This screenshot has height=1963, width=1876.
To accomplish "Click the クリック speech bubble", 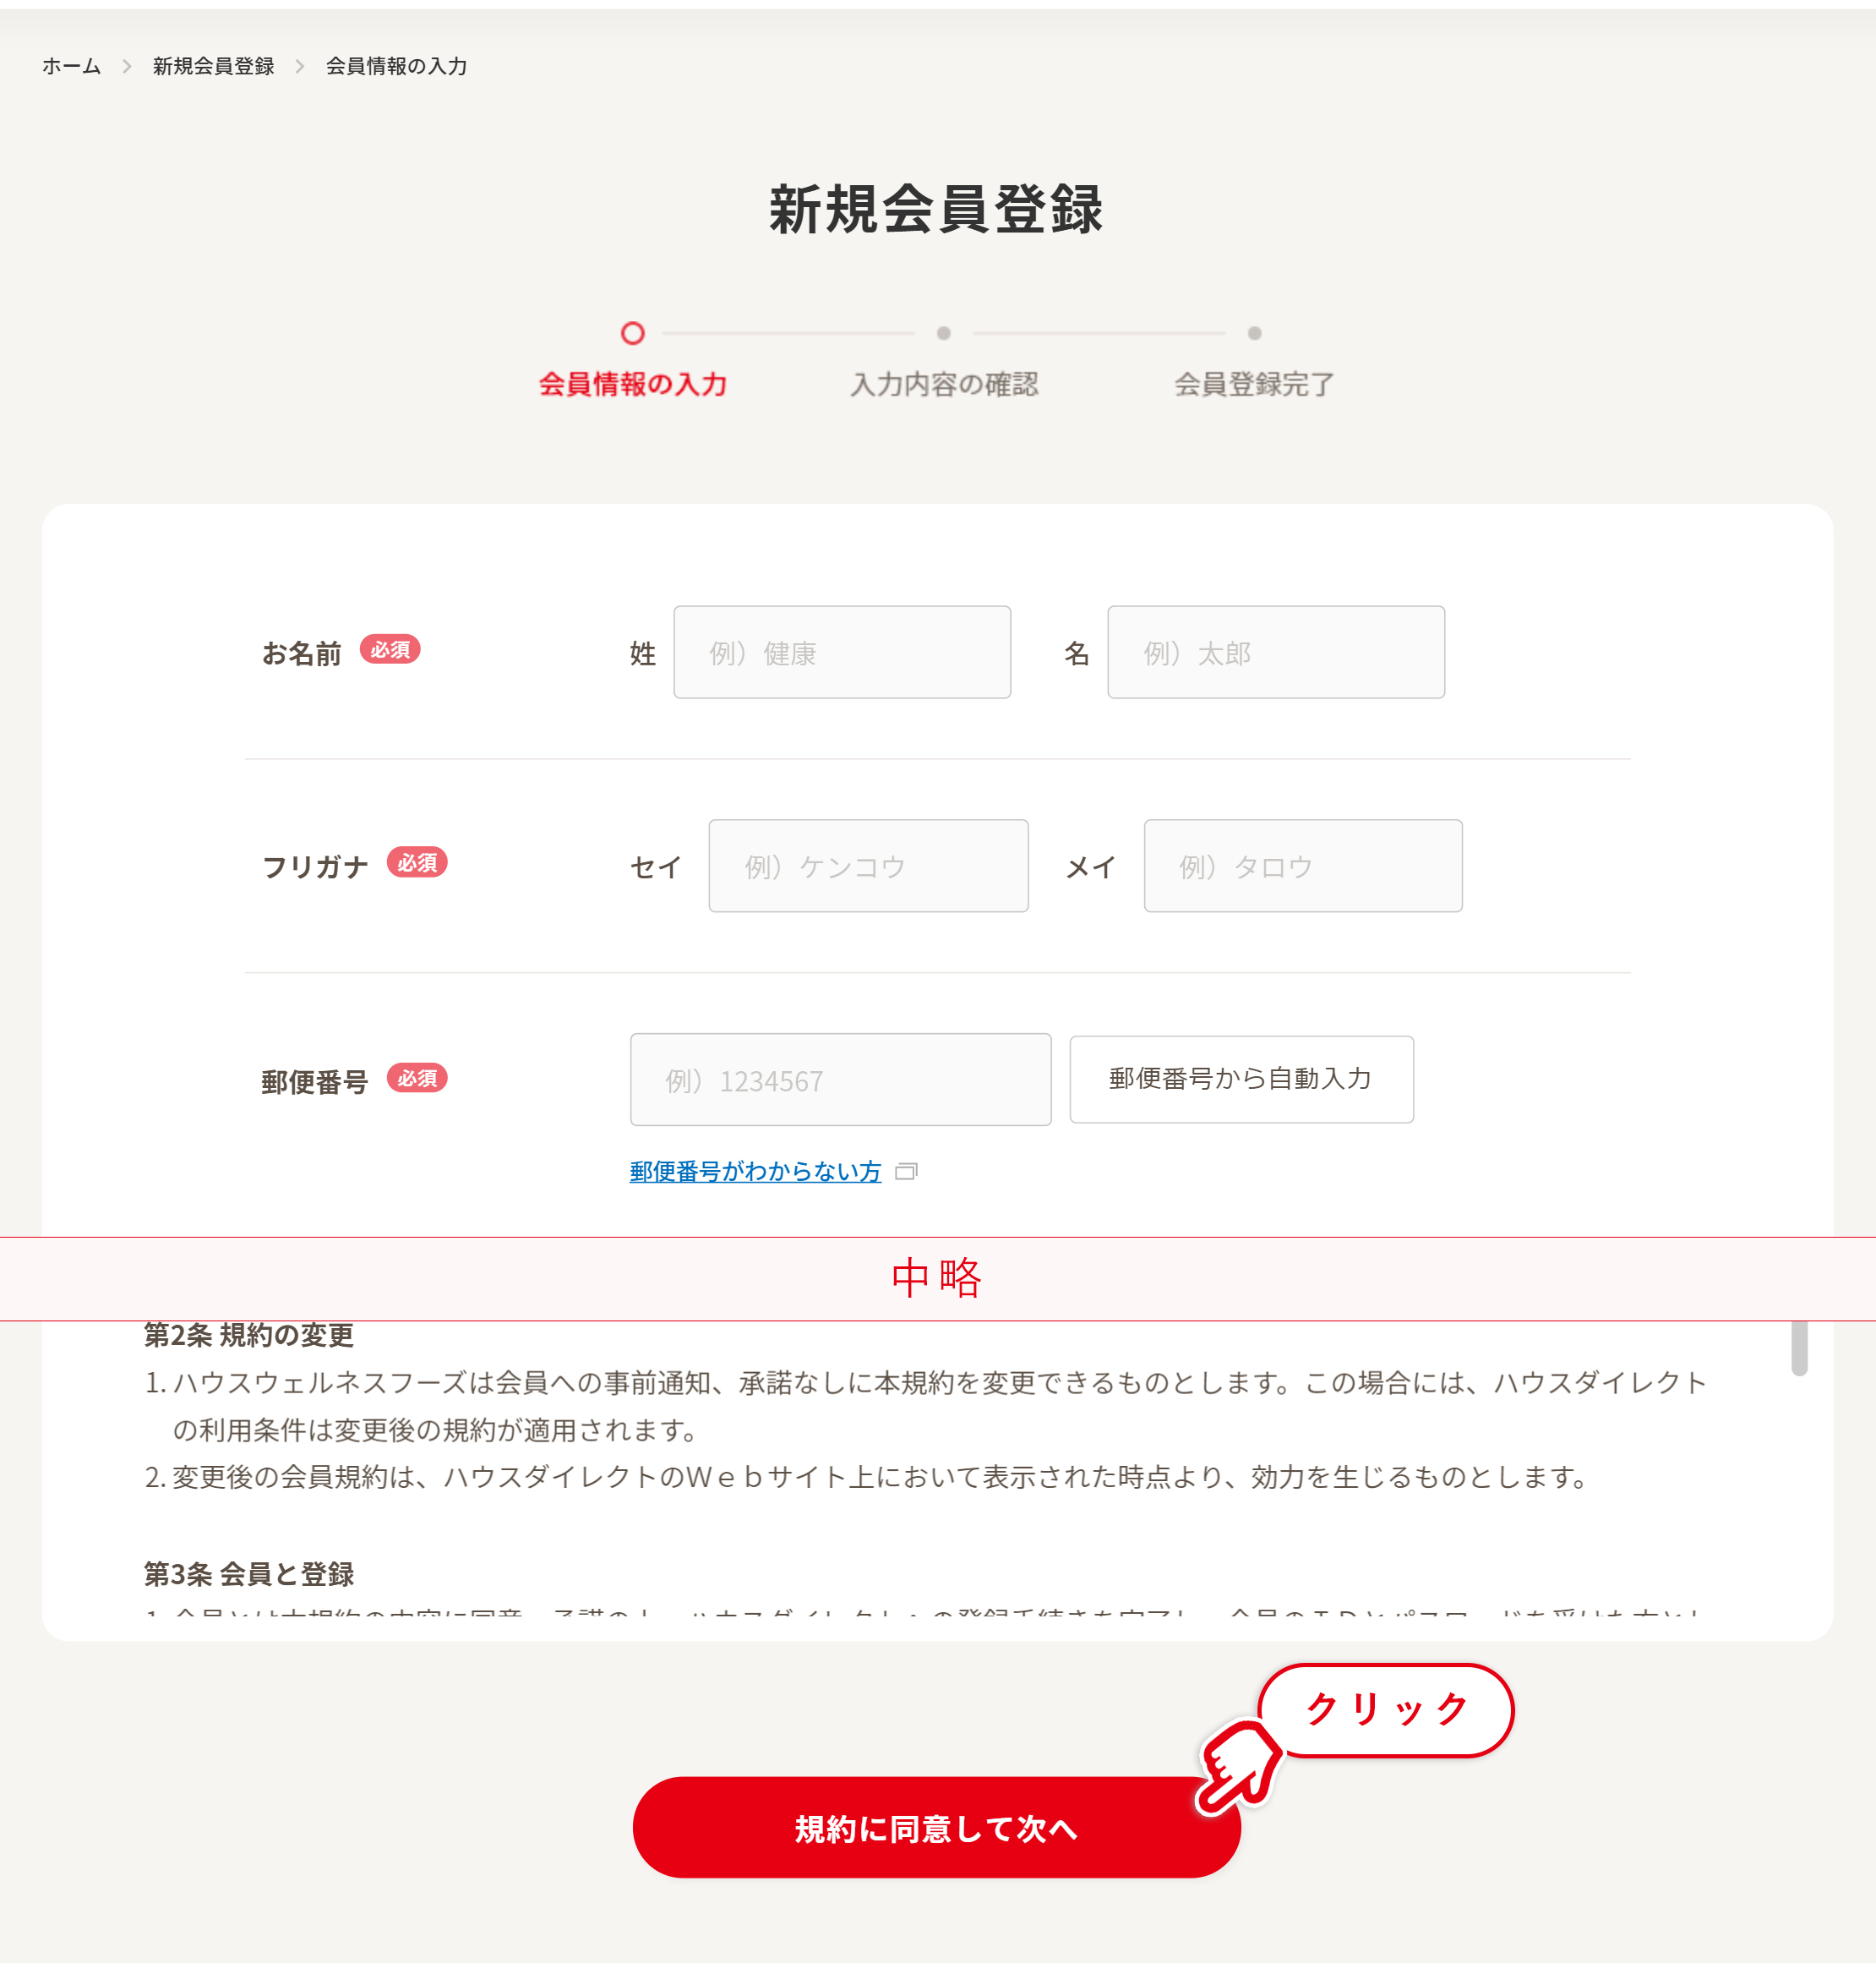I will [1386, 1710].
